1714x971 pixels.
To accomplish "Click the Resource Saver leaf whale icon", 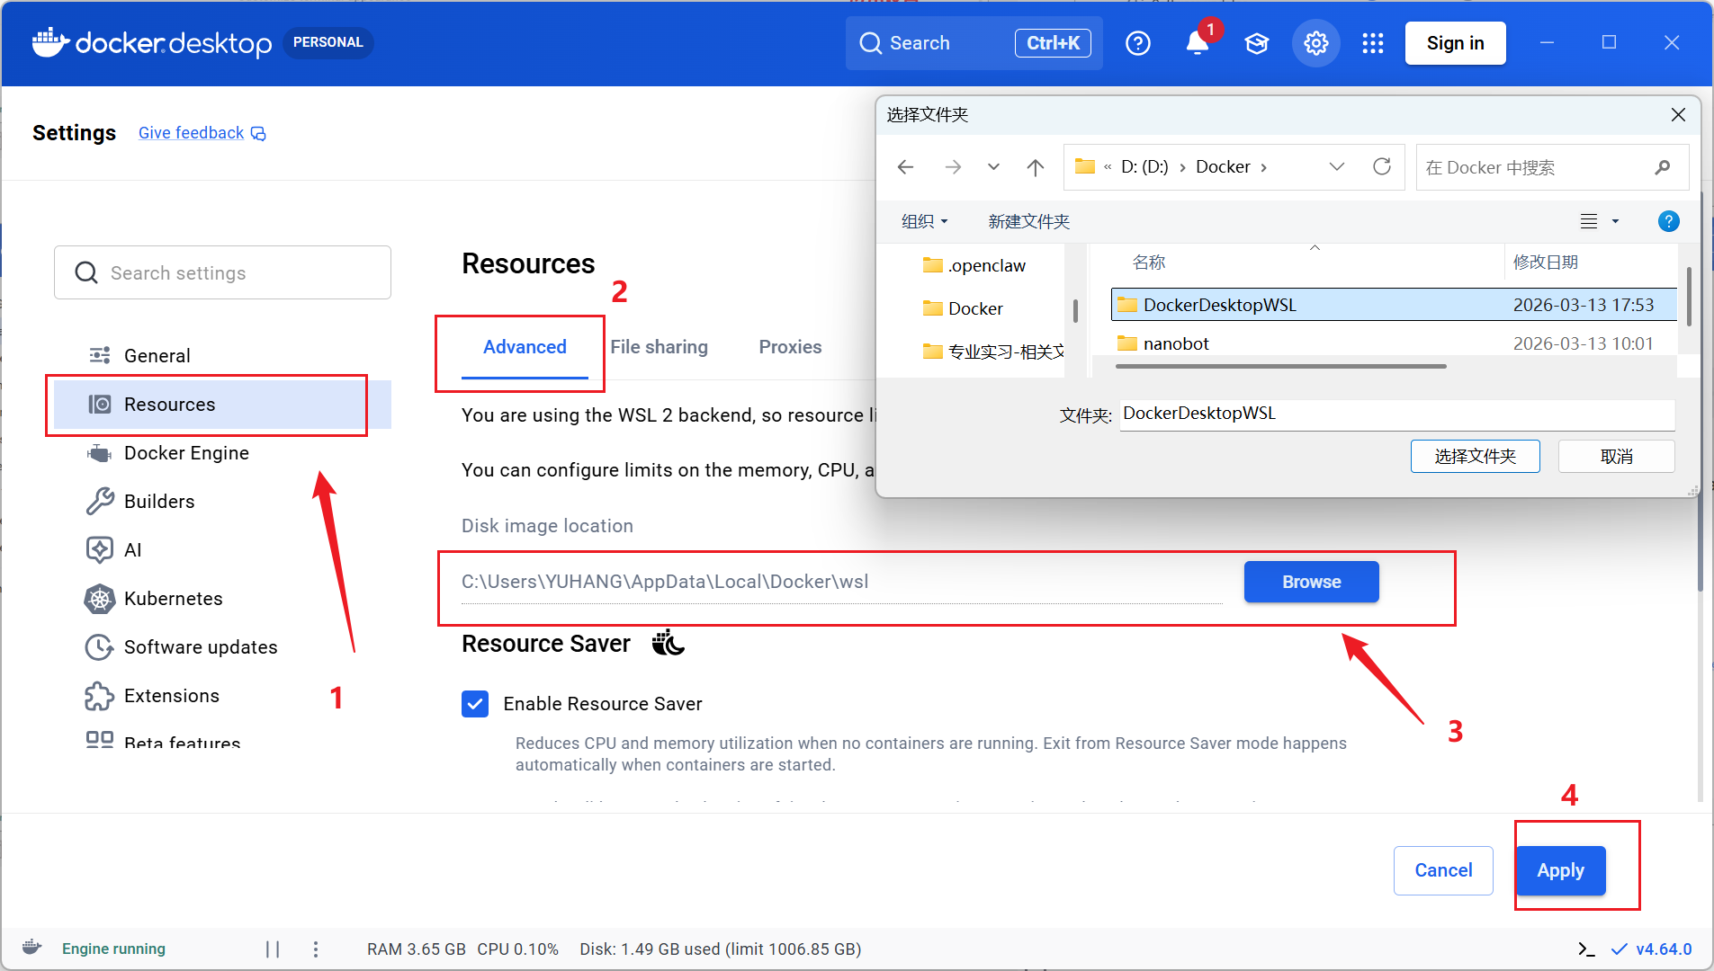I will click(x=668, y=644).
